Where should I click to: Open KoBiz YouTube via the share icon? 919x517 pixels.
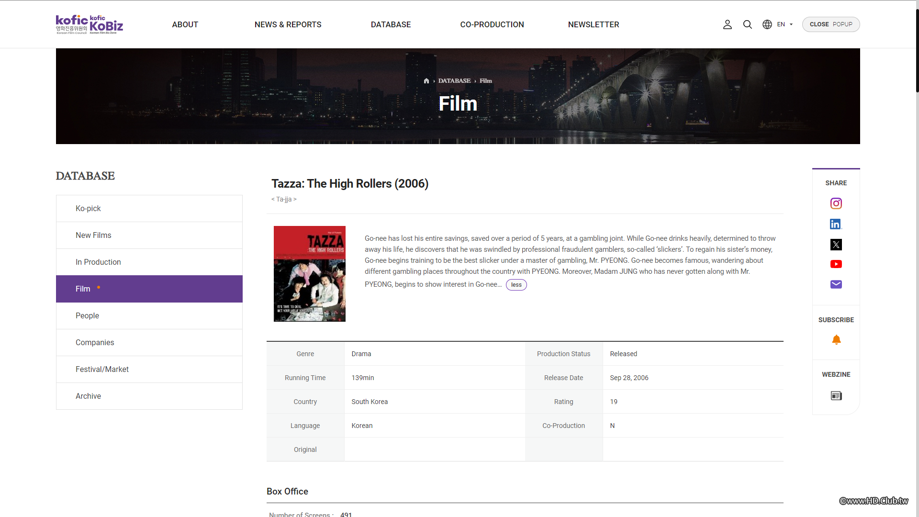(x=836, y=264)
